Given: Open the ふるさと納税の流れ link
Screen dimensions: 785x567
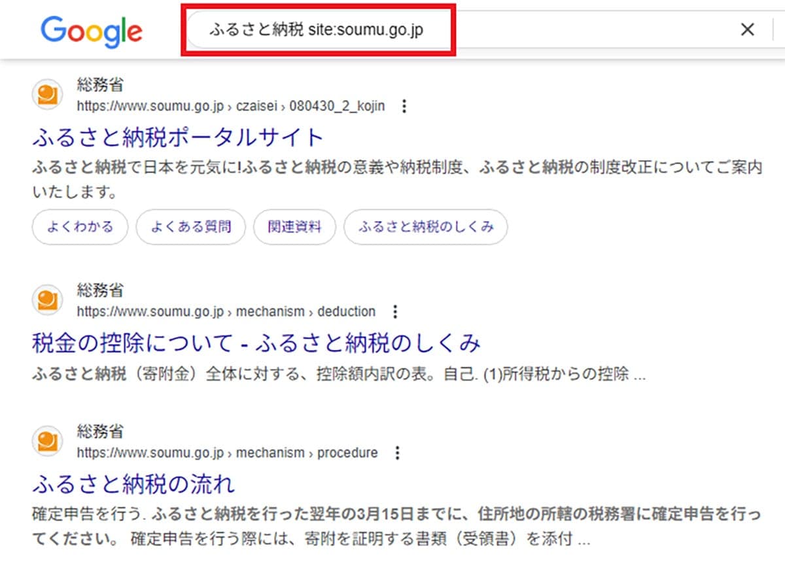Looking at the screenshot, I should (134, 483).
